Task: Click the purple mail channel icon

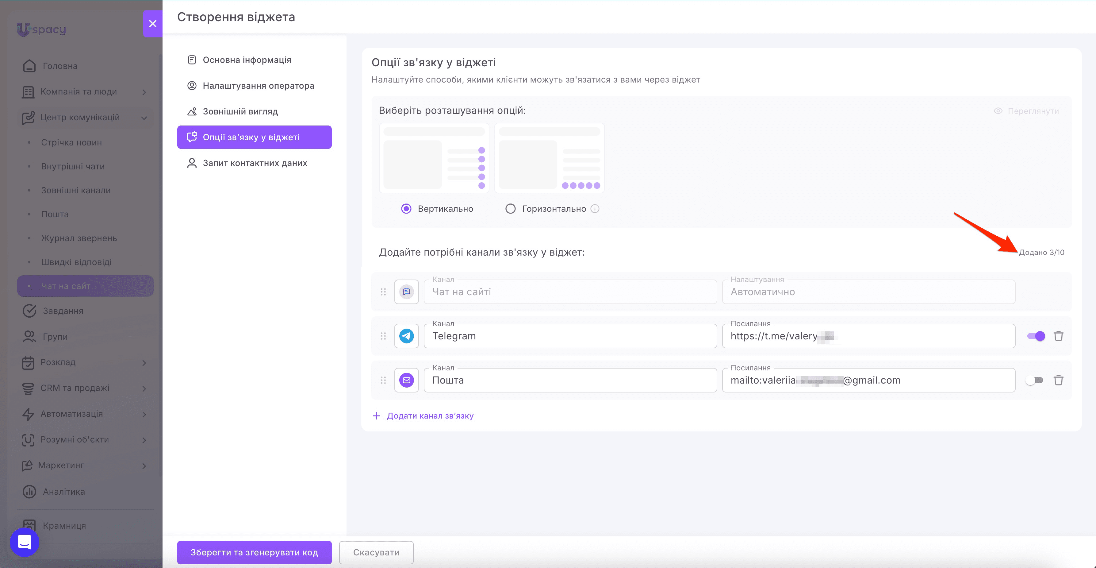Action: (406, 380)
